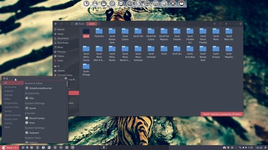This screenshot has width=268, height=150.
Task: Launch Franz from app menu
Action: 30,123
